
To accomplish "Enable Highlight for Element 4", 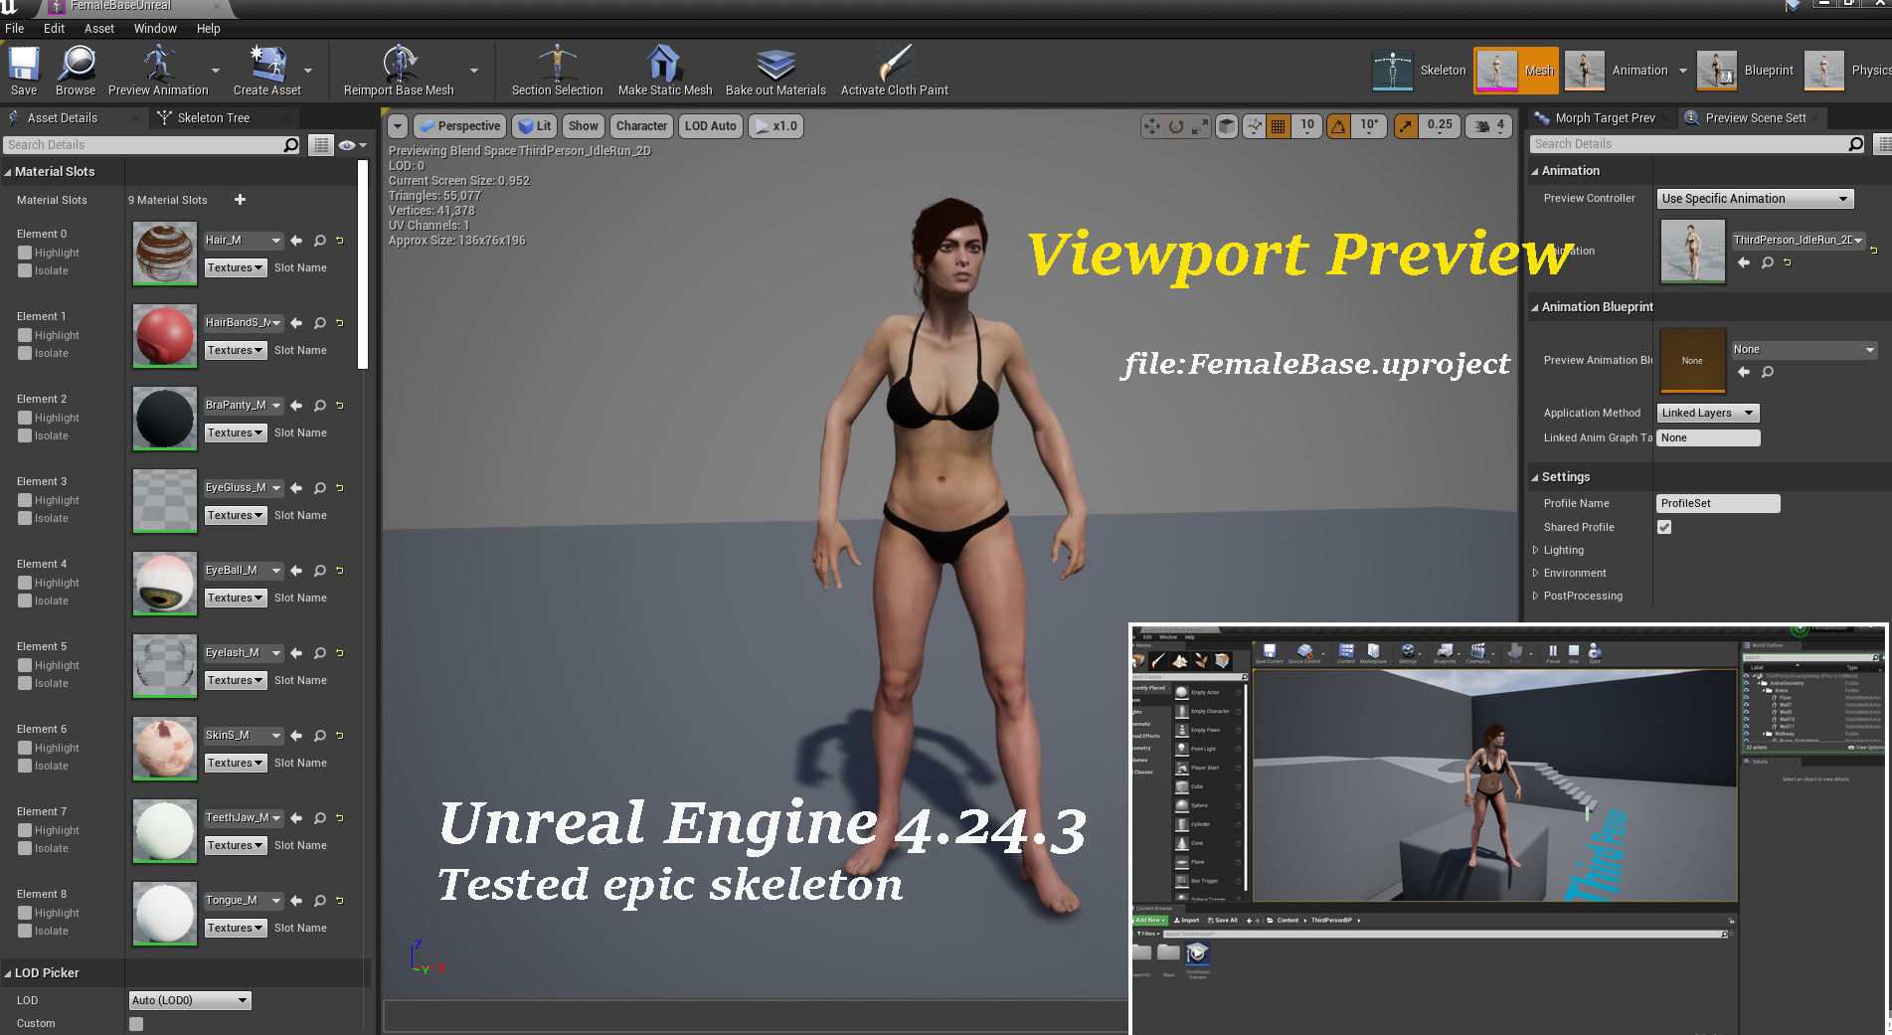I will [25, 583].
